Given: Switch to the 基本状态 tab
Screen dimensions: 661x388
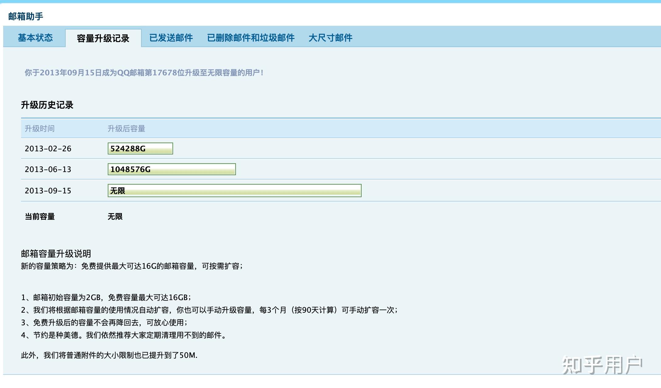Looking at the screenshot, I should tap(35, 38).
